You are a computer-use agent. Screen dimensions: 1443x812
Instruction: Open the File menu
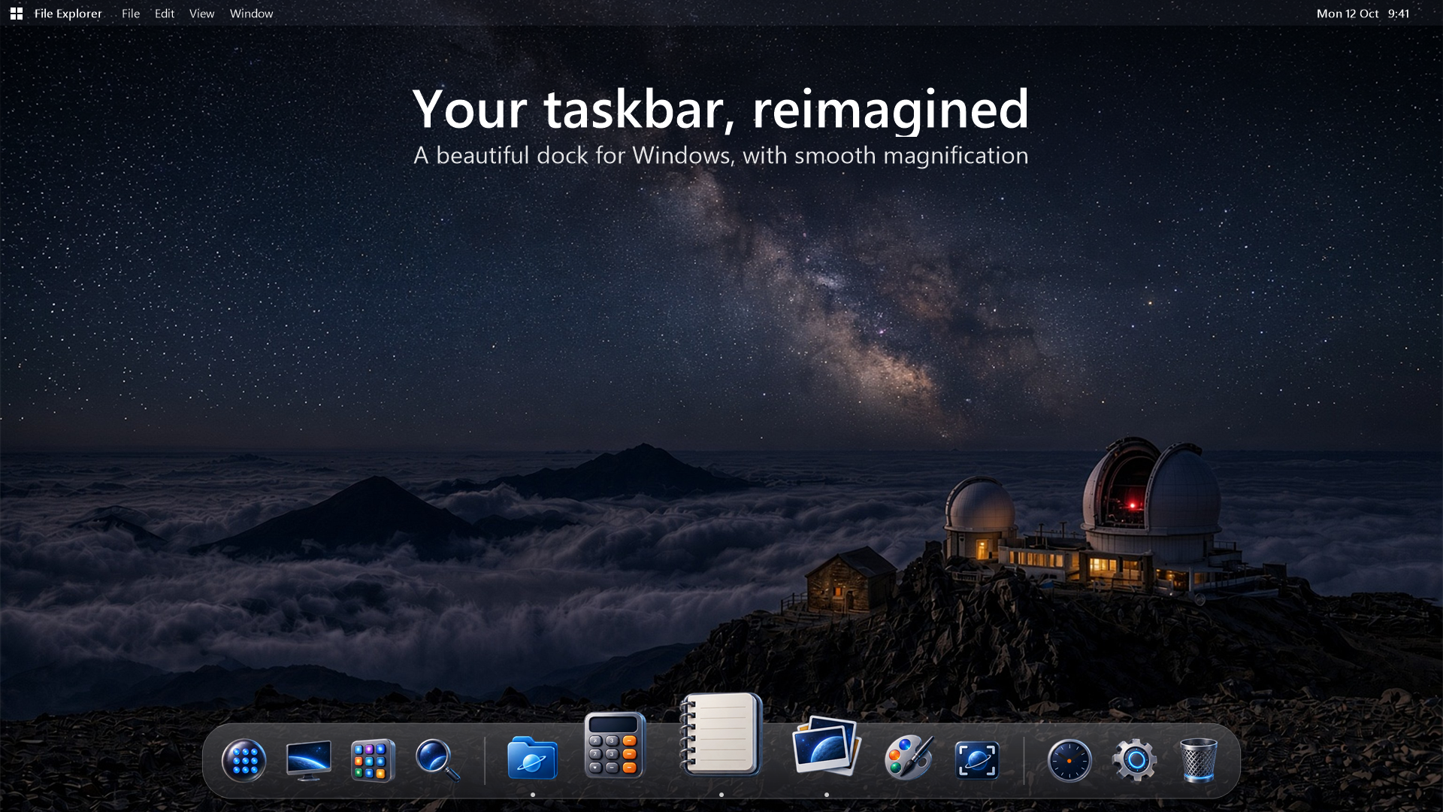(131, 14)
